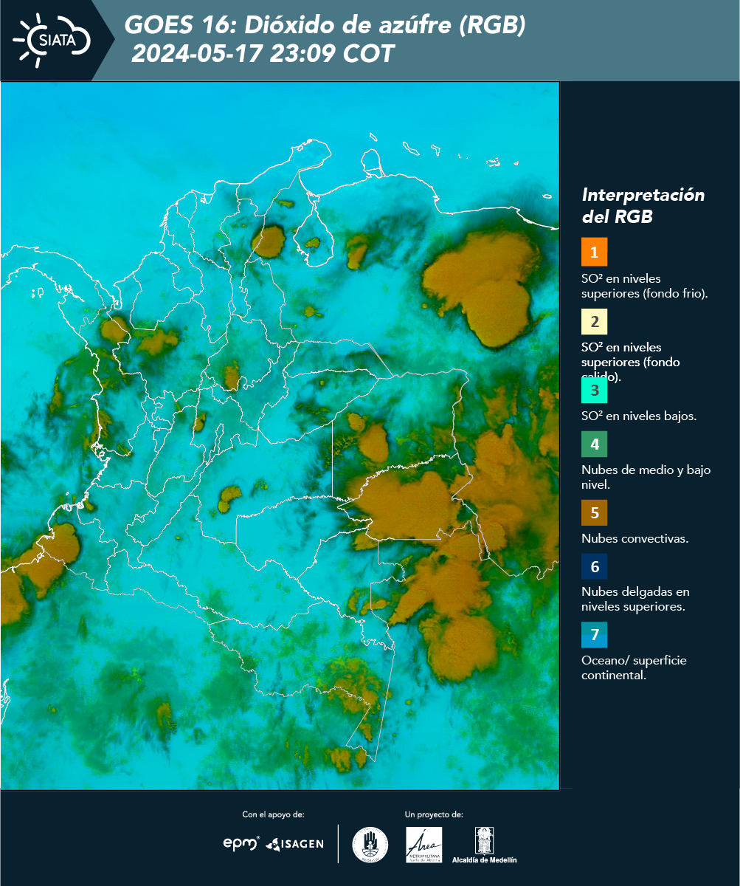Select the pale yellow legend swatch numbered 2
Viewport: 740px width, 886px height.
click(x=594, y=323)
